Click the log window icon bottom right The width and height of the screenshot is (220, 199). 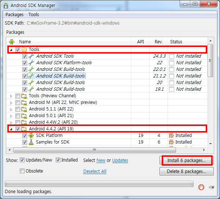(x=211, y=187)
